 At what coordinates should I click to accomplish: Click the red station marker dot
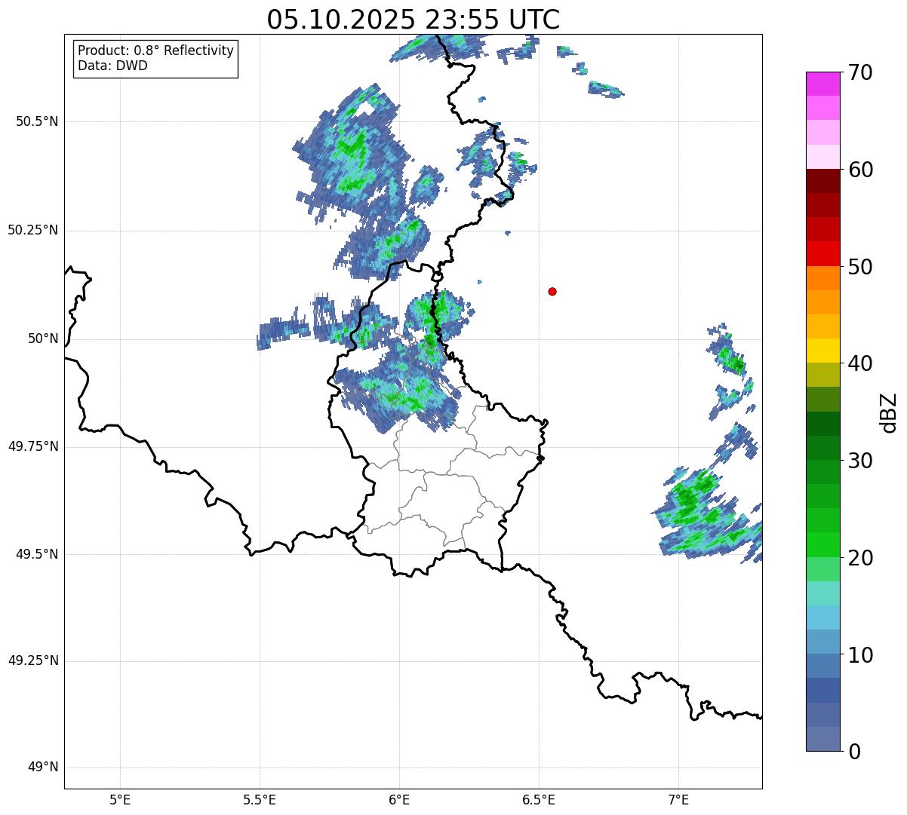(552, 291)
